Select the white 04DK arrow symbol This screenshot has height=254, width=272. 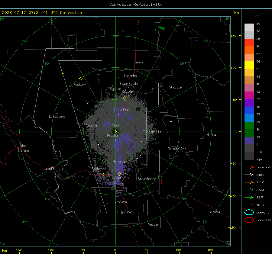pos(249,175)
